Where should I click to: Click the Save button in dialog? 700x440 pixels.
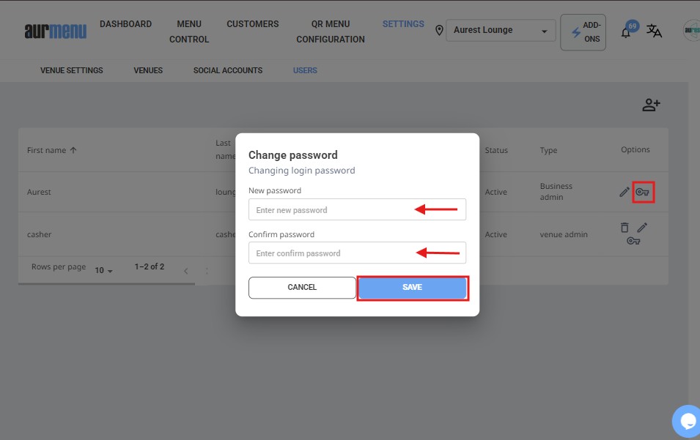pos(412,288)
